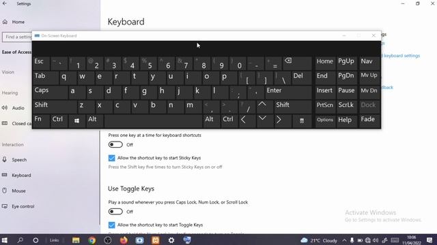Open the OBS Studio taskbar icon
Image resolution: width=437 pixels, height=245 pixels.
coord(108,240)
